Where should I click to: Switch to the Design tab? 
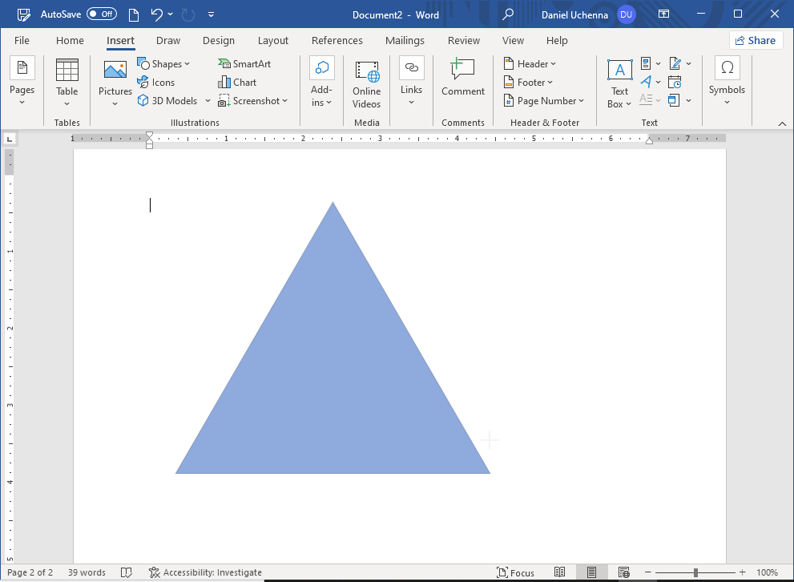coord(219,40)
